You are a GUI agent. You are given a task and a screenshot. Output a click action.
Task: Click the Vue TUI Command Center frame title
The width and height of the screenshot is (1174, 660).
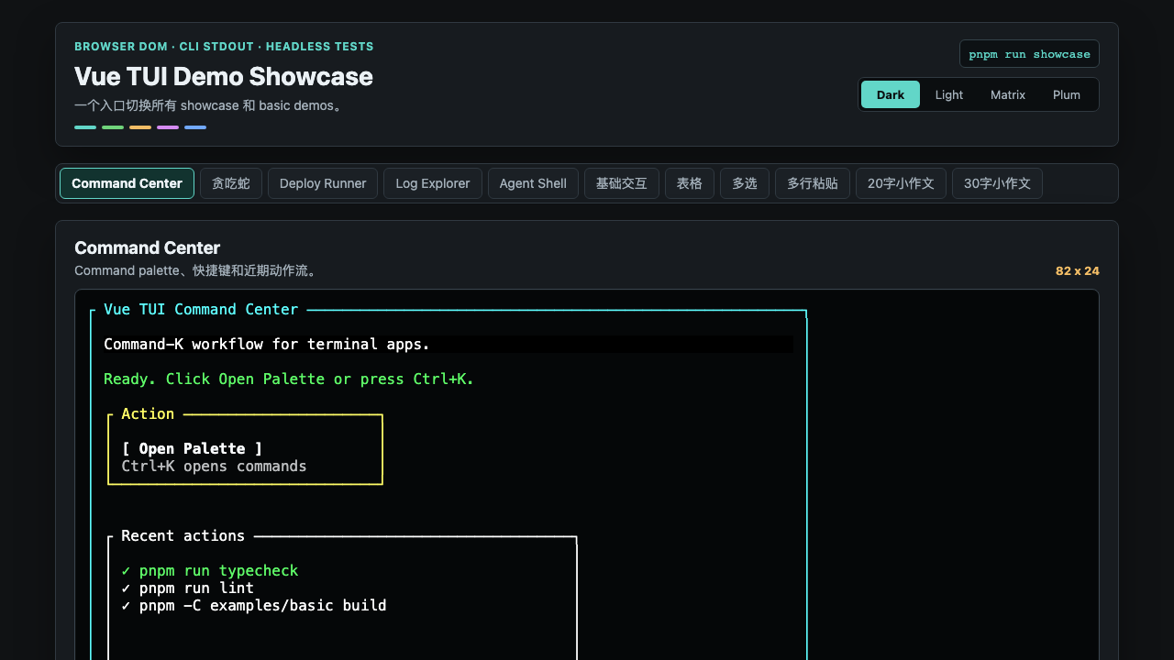click(201, 309)
